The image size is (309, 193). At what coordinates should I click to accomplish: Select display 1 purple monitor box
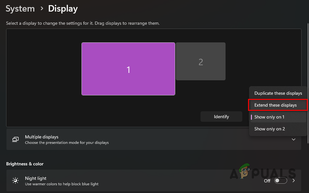pyautogui.click(x=128, y=69)
